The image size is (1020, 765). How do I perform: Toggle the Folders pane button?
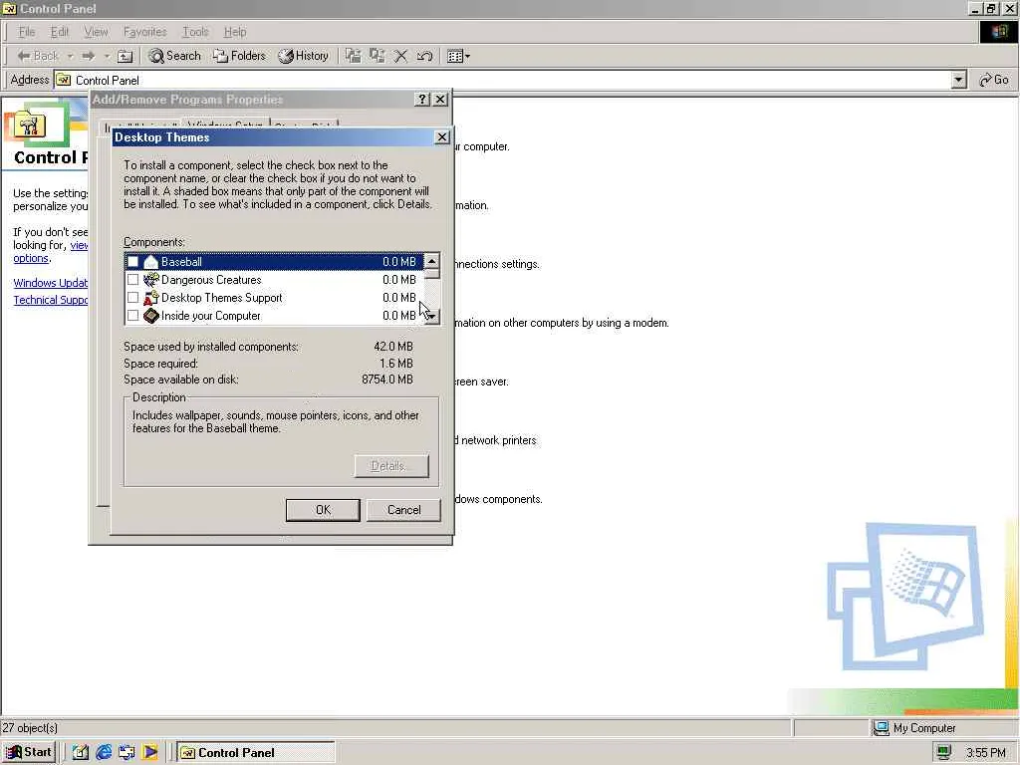coord(239,56)
